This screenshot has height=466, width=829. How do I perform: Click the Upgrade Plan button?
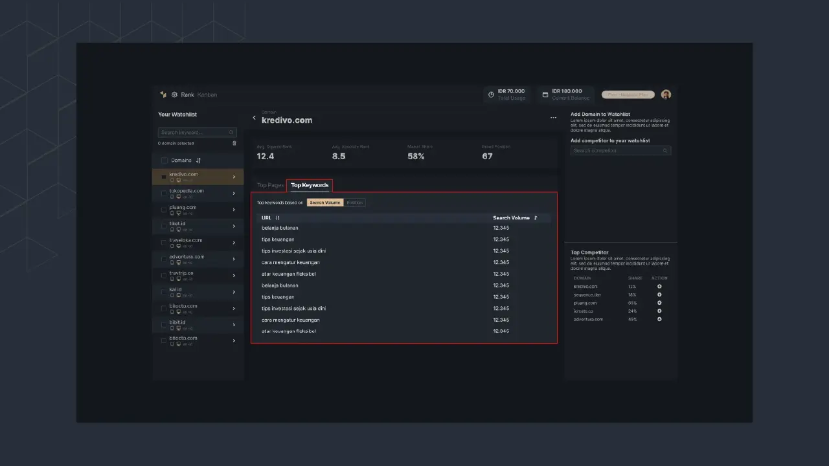click(628, 94)
